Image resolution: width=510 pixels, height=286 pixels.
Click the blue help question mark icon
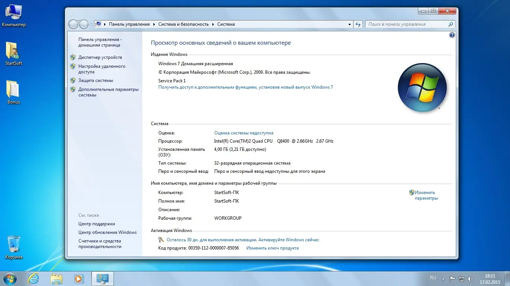452,35
